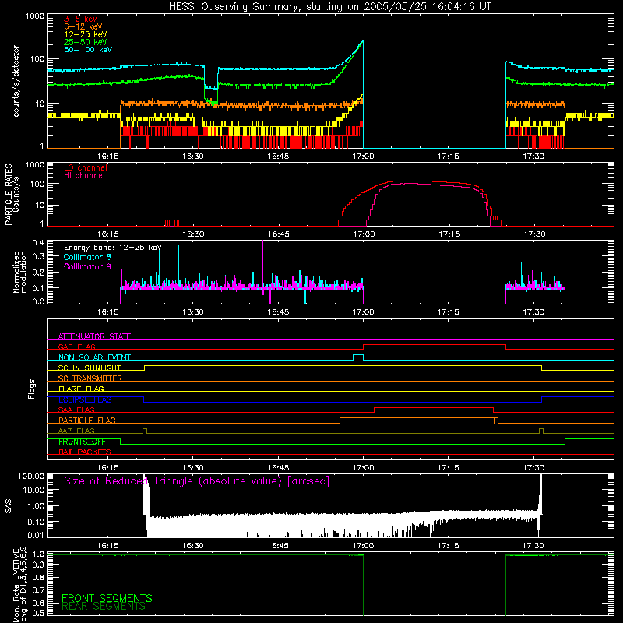Click the ECLIPSE FLAG label
This screenshot has width=623, height=623.
(85, 399)
